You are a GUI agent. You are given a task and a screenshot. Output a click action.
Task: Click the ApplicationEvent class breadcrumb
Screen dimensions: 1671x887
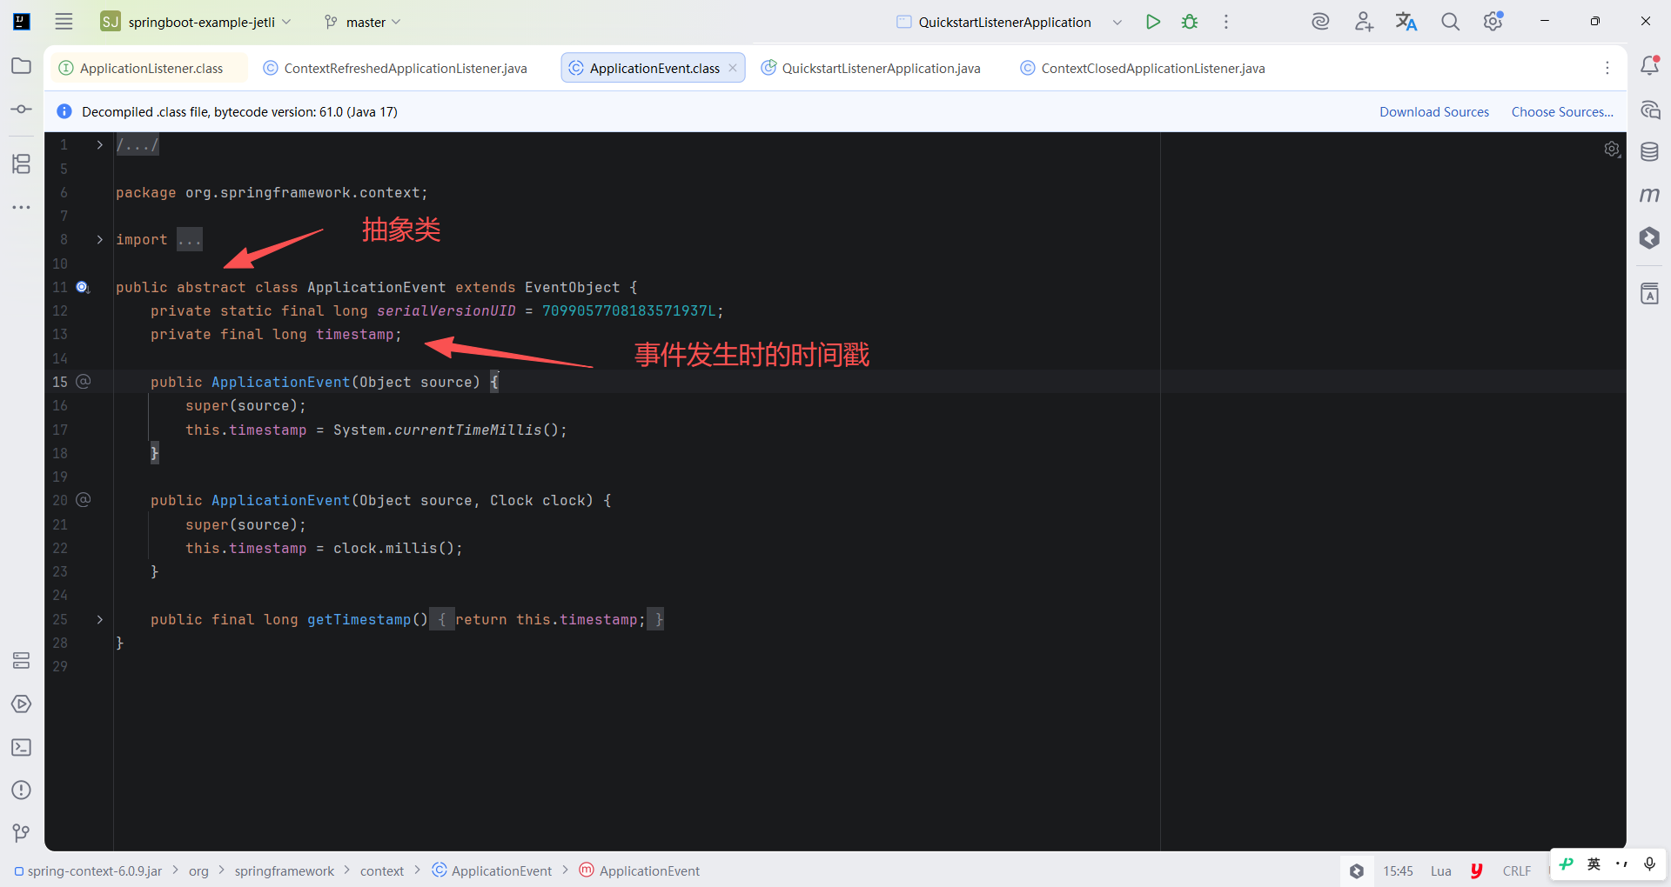tap(492, 870)
